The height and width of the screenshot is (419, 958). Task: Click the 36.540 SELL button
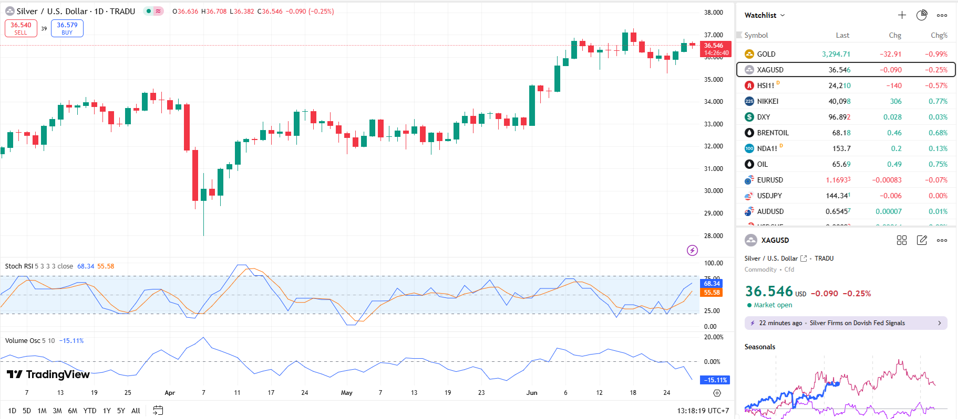(21, 28)
